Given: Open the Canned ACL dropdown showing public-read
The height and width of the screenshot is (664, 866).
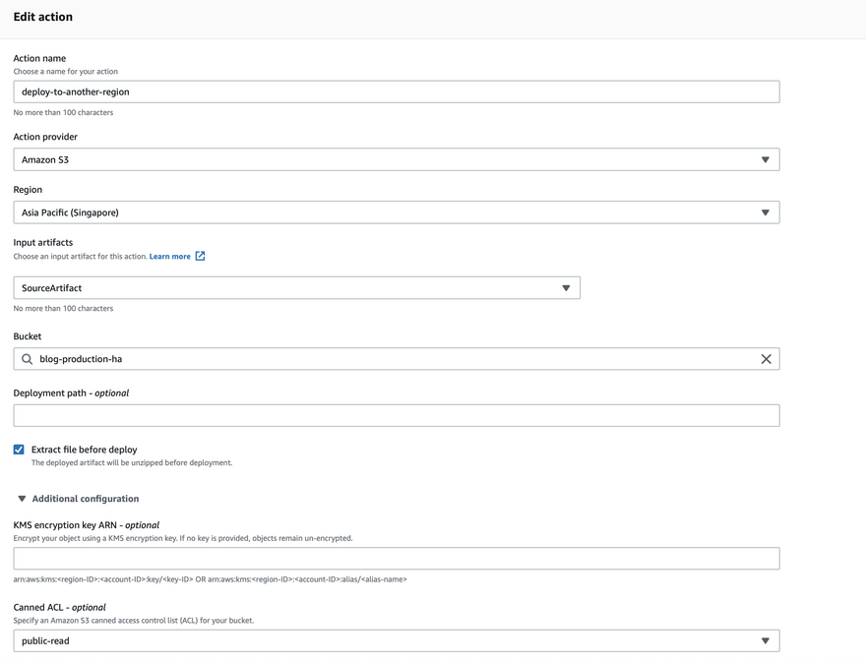Looking at the screenshot, I should [396, 640].
